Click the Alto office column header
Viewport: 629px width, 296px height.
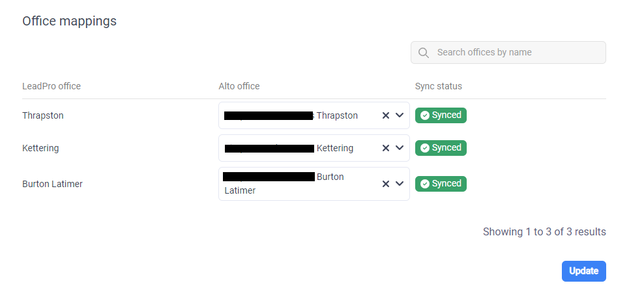point(239,86)
